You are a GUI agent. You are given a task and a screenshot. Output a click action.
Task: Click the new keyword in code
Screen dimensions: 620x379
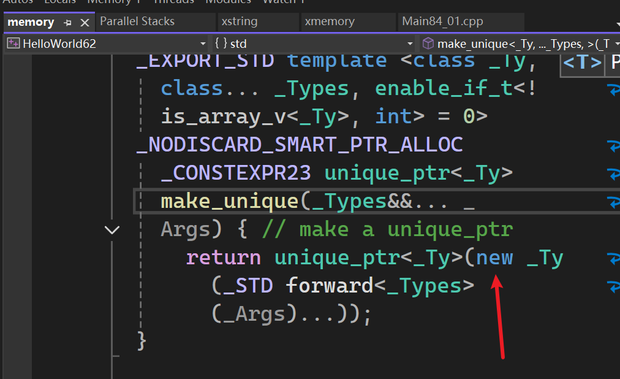tap(494, 258)
